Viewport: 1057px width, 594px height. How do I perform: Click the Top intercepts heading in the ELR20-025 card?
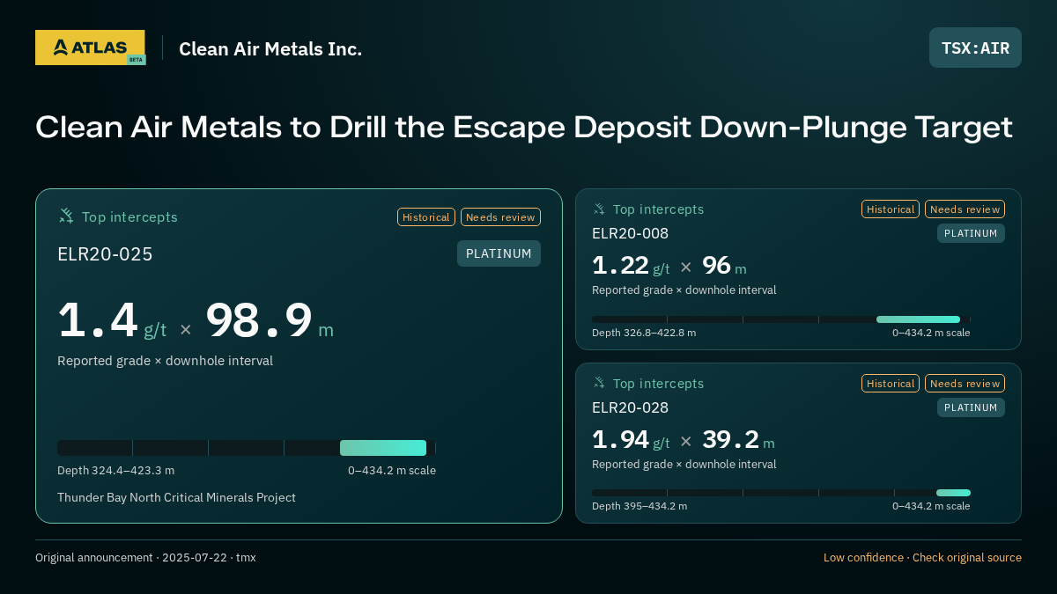129,216
